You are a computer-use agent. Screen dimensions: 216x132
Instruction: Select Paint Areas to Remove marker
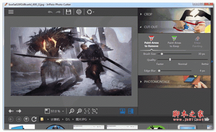click(152, 42)
